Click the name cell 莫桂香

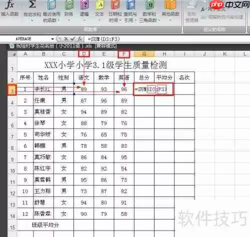[x=43, y=112]
